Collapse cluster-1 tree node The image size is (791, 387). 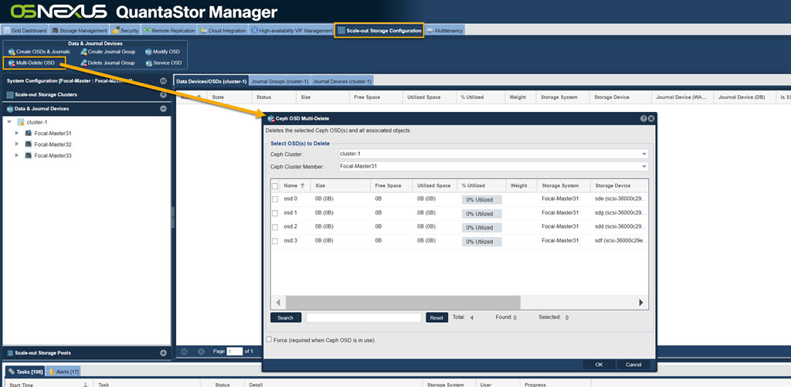tap(9, 122)
